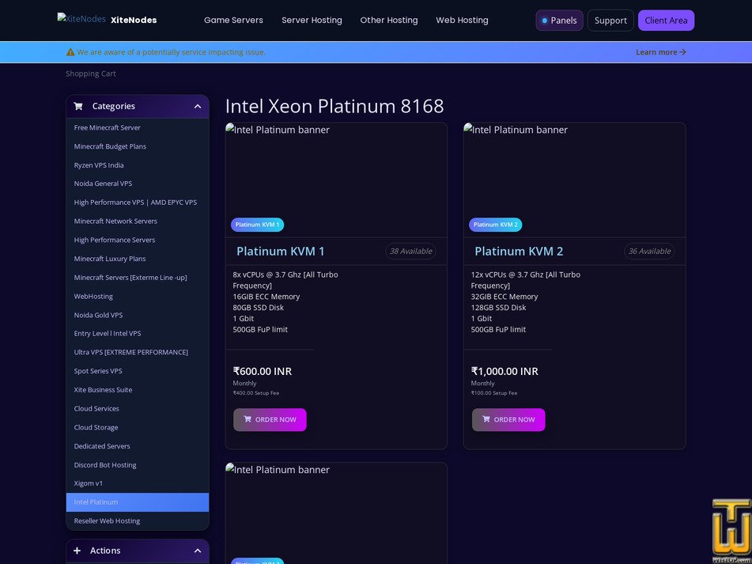Viewport: 752px width, 564px height.
Task: Click the 128GB SSD Disk spec line
Action: [498, 308]
